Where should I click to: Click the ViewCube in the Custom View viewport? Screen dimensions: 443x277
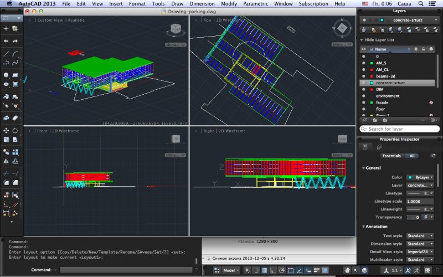pos(174,28)
